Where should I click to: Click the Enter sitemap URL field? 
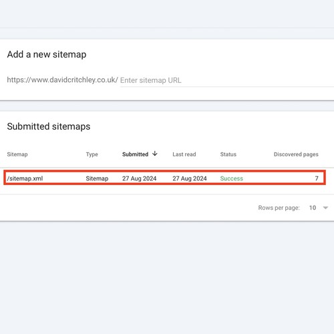click(226, 80)
